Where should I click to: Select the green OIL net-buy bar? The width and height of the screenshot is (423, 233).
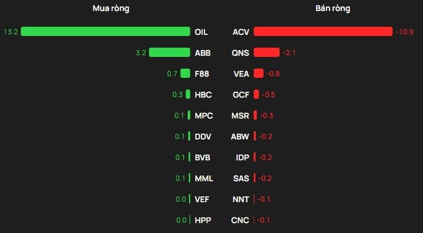tap(105, 31)
